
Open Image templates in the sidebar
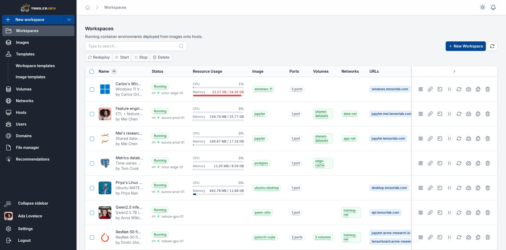tap(30, 77)
